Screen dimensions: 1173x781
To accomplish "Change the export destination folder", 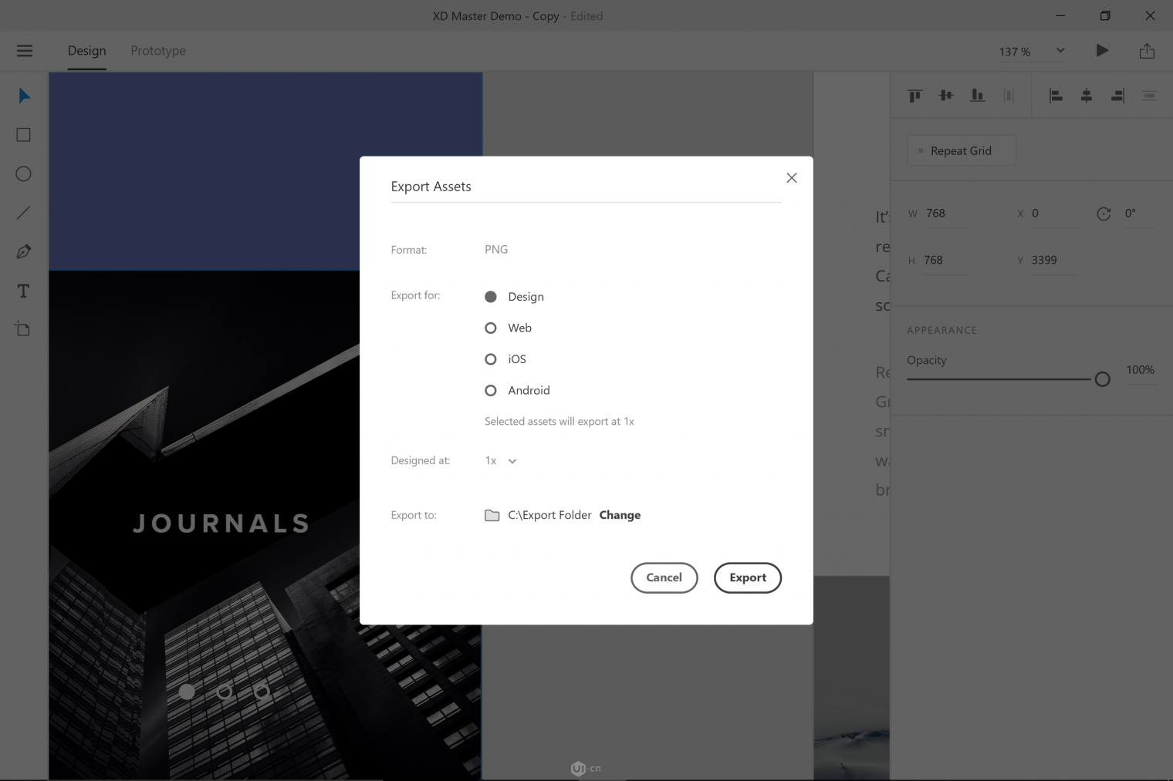I will point(620,514).
